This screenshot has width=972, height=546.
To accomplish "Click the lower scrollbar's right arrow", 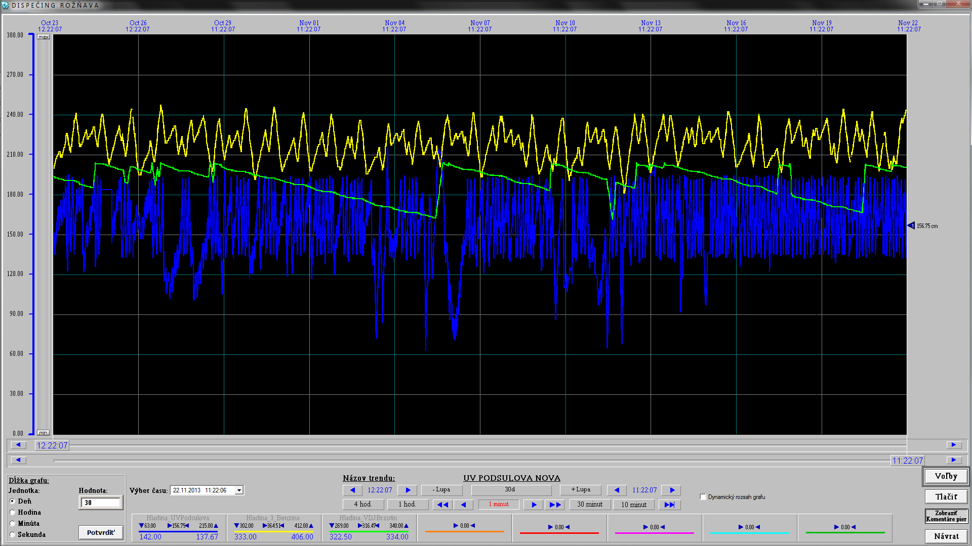I will [953, 460].
